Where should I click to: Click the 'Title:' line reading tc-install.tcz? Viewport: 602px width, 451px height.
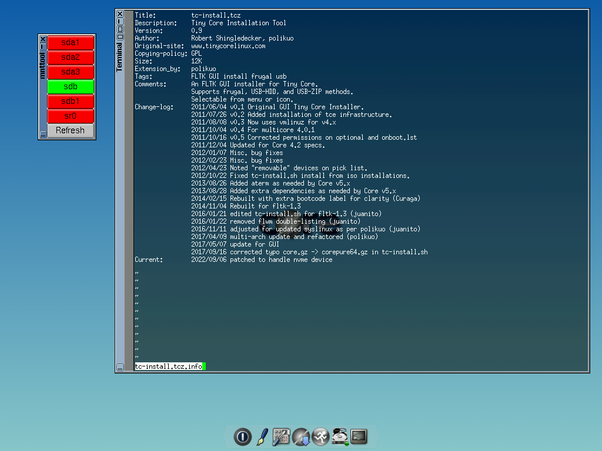click(x=188, y=15)
